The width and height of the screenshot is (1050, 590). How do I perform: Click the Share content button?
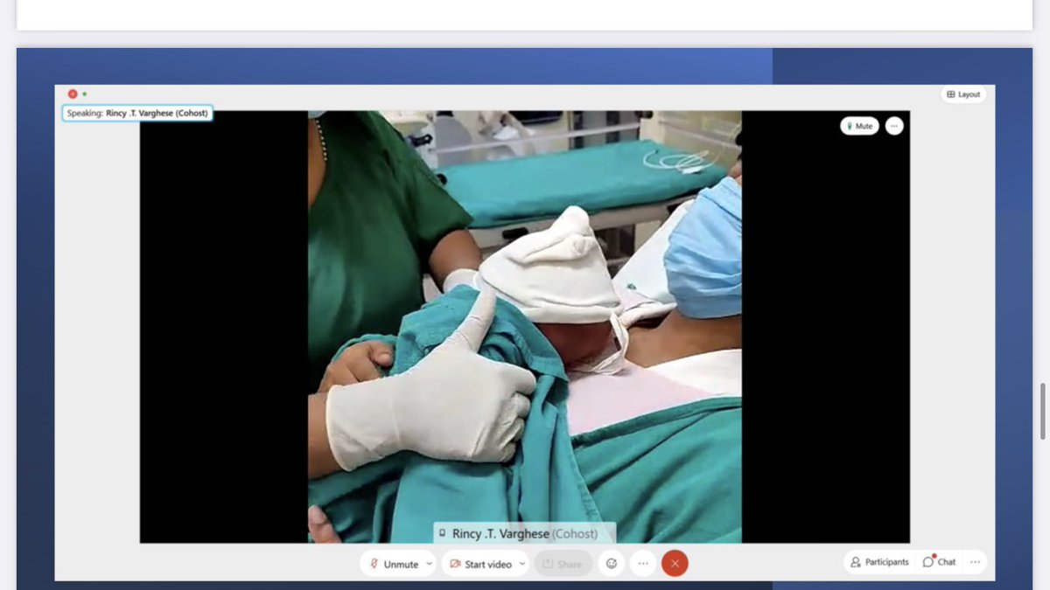click(x=563, y=564)
